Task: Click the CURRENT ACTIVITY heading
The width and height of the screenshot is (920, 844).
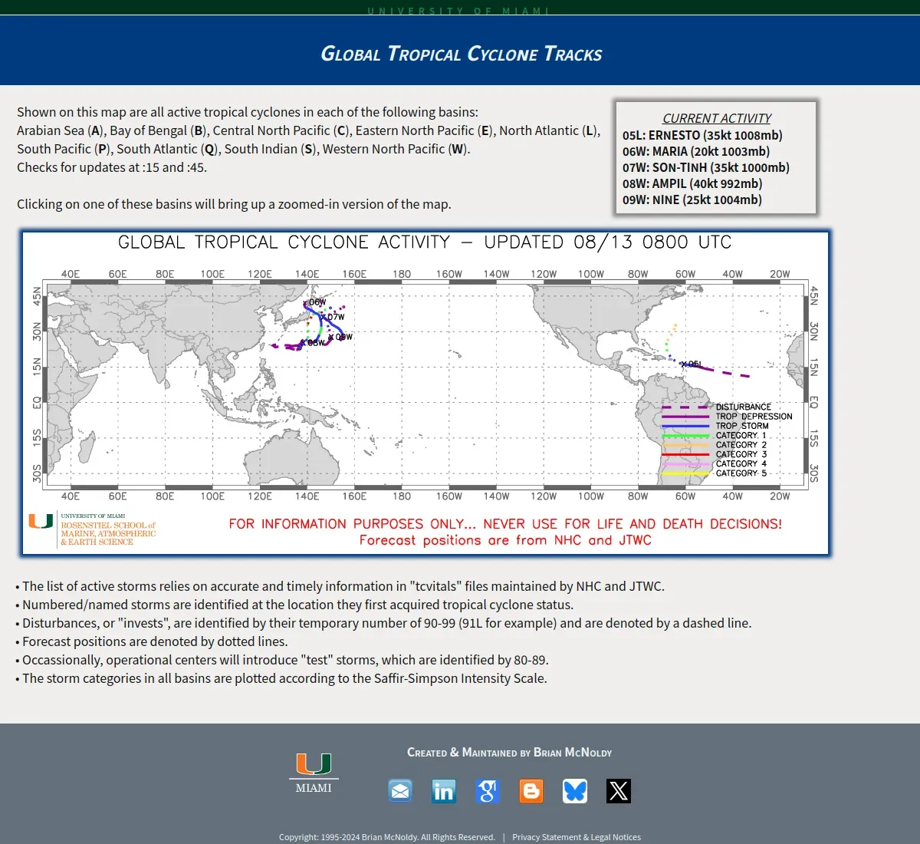Action: pyautogui.click(x=717, y=118)
